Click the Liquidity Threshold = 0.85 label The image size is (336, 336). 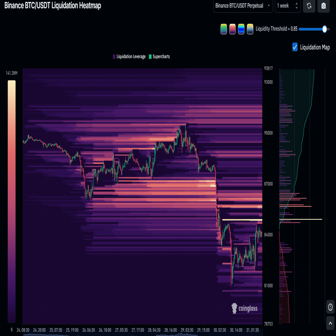click(x=276, y=29)
